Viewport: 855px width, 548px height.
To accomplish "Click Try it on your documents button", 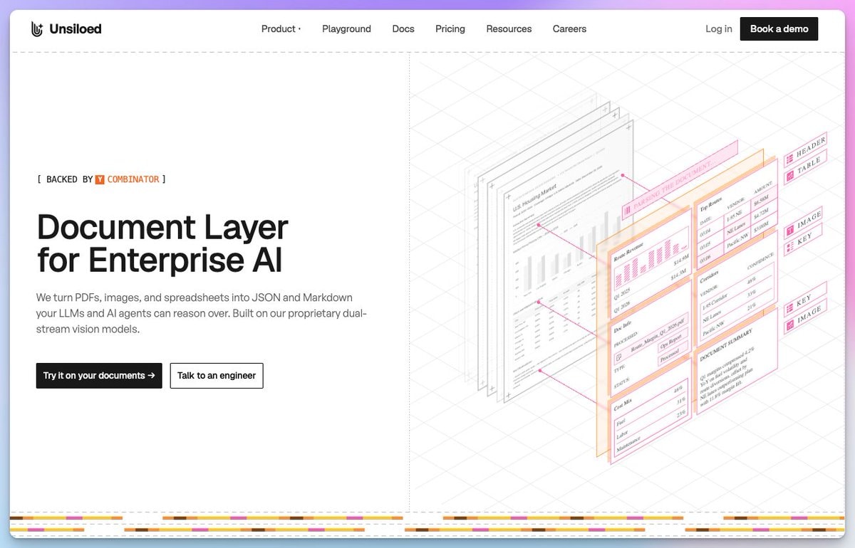I will 99,376.
